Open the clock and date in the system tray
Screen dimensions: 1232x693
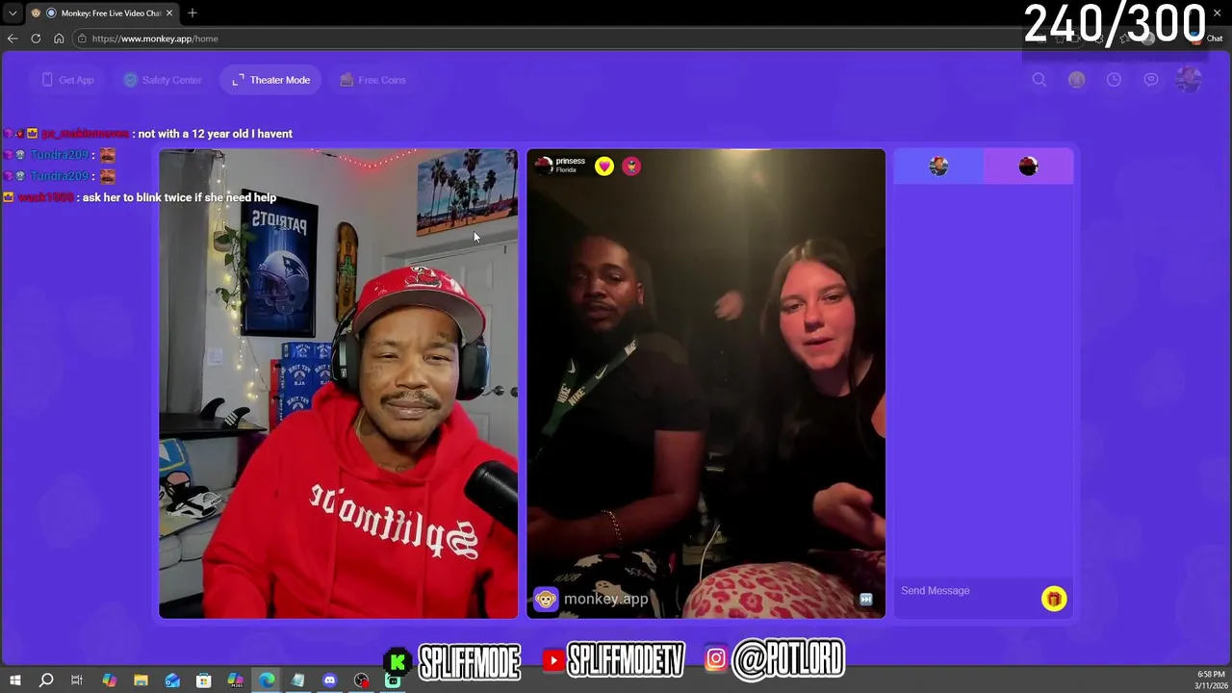tap(1210, 680)
